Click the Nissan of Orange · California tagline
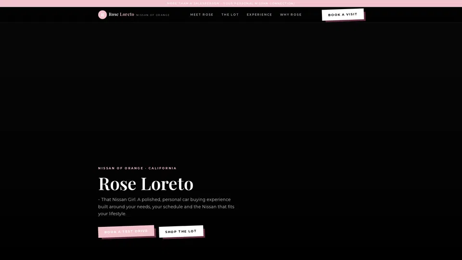Viewport: 462px width, 260px height. (x=137, y=168)
